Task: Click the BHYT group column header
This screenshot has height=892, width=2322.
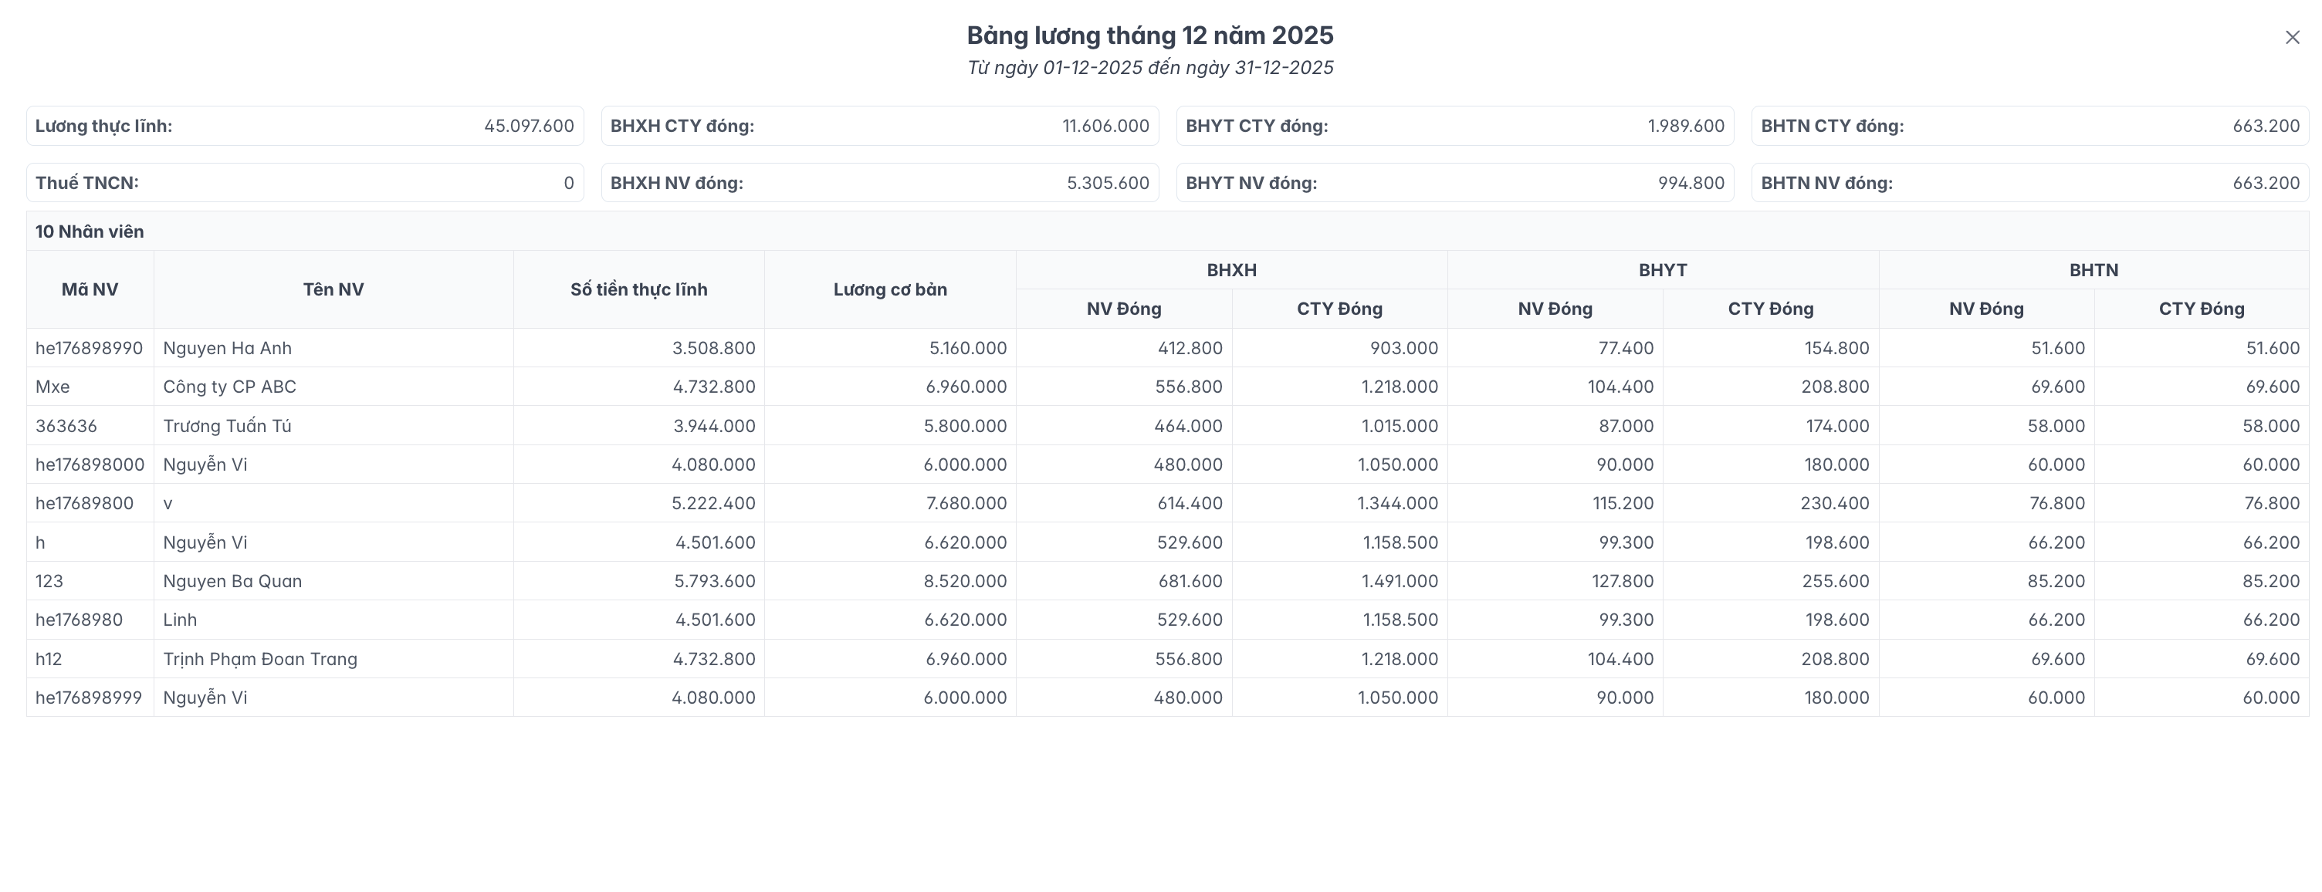Action: tap(1662, 269)
